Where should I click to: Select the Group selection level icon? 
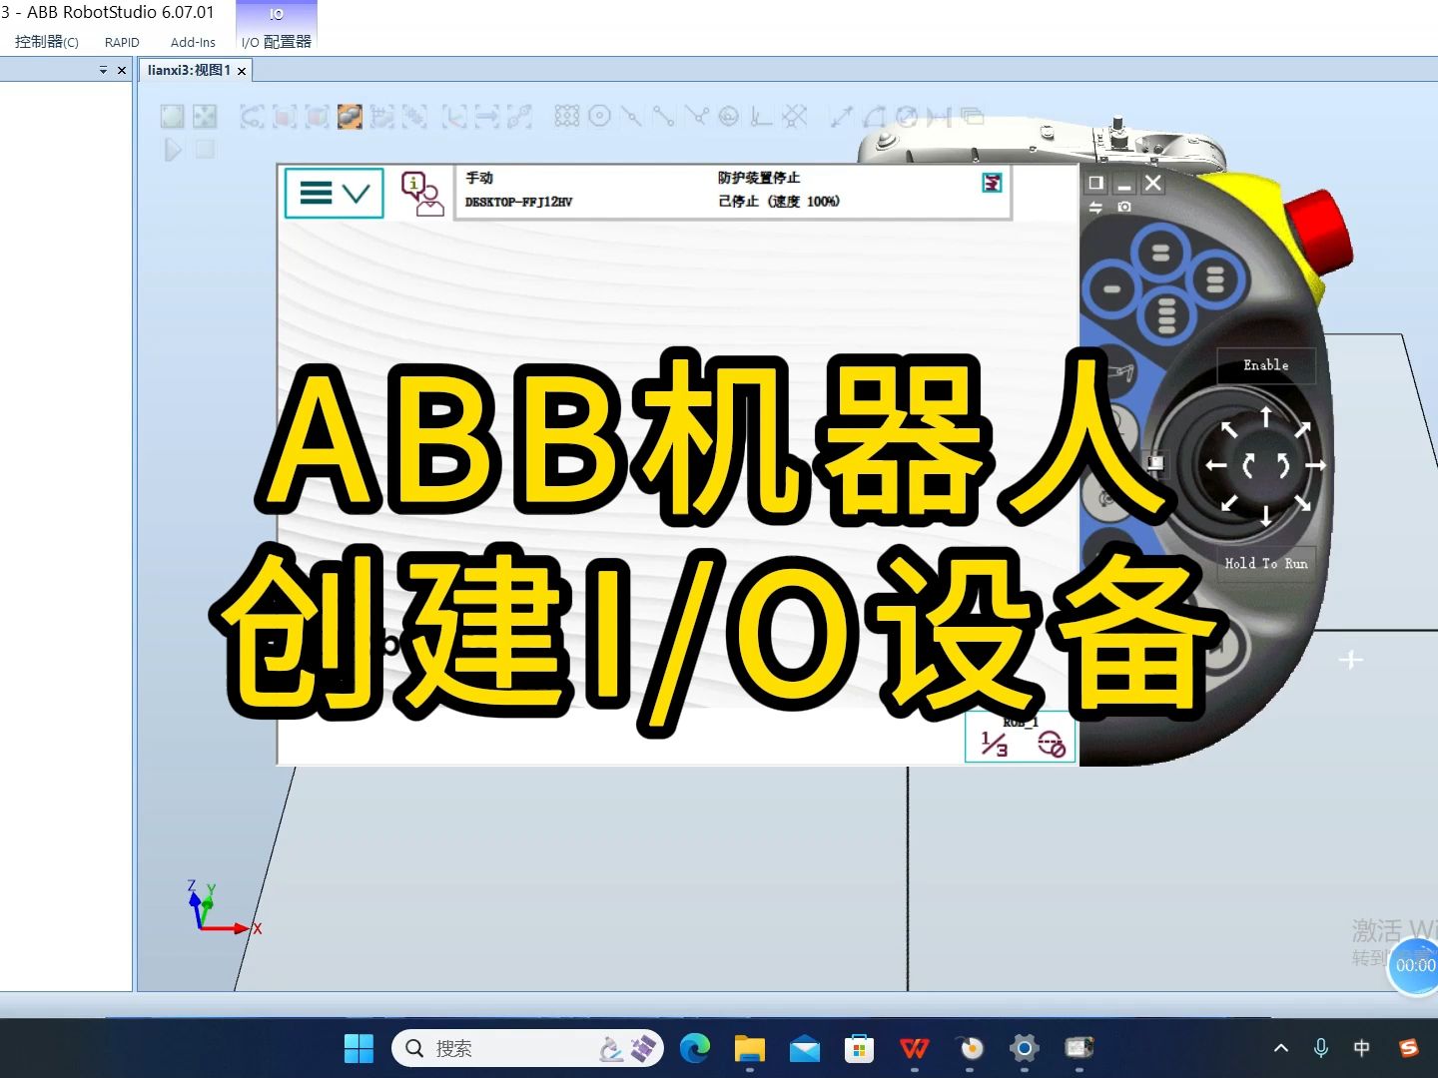pos(414,117)
